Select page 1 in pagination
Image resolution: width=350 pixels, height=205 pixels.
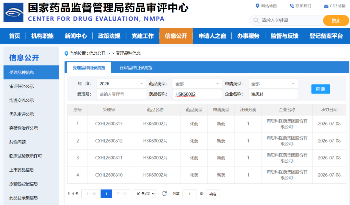tap(106, 194)
